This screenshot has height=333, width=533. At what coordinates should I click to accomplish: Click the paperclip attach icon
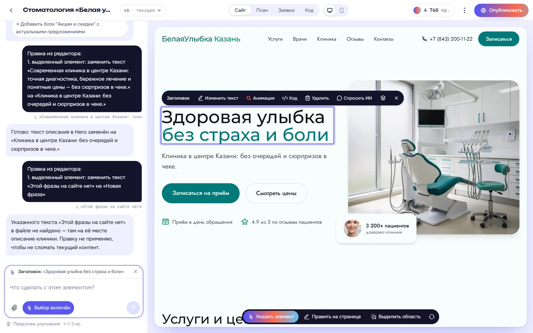(14, 308)
